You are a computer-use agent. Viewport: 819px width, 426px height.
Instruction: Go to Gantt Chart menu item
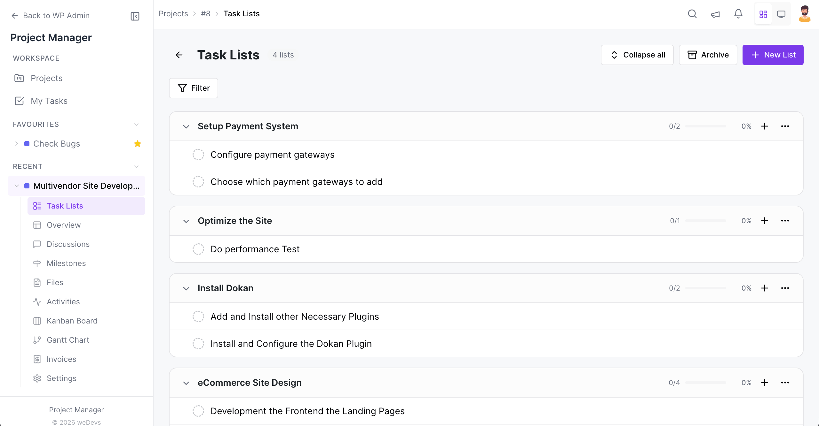click(68, 340)
